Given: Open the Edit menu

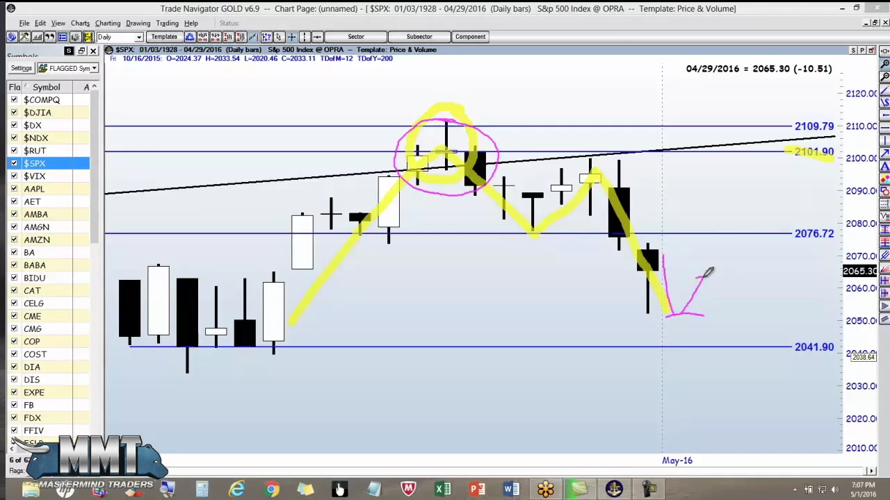Looking at the screenshot, I should coord(40,23).
